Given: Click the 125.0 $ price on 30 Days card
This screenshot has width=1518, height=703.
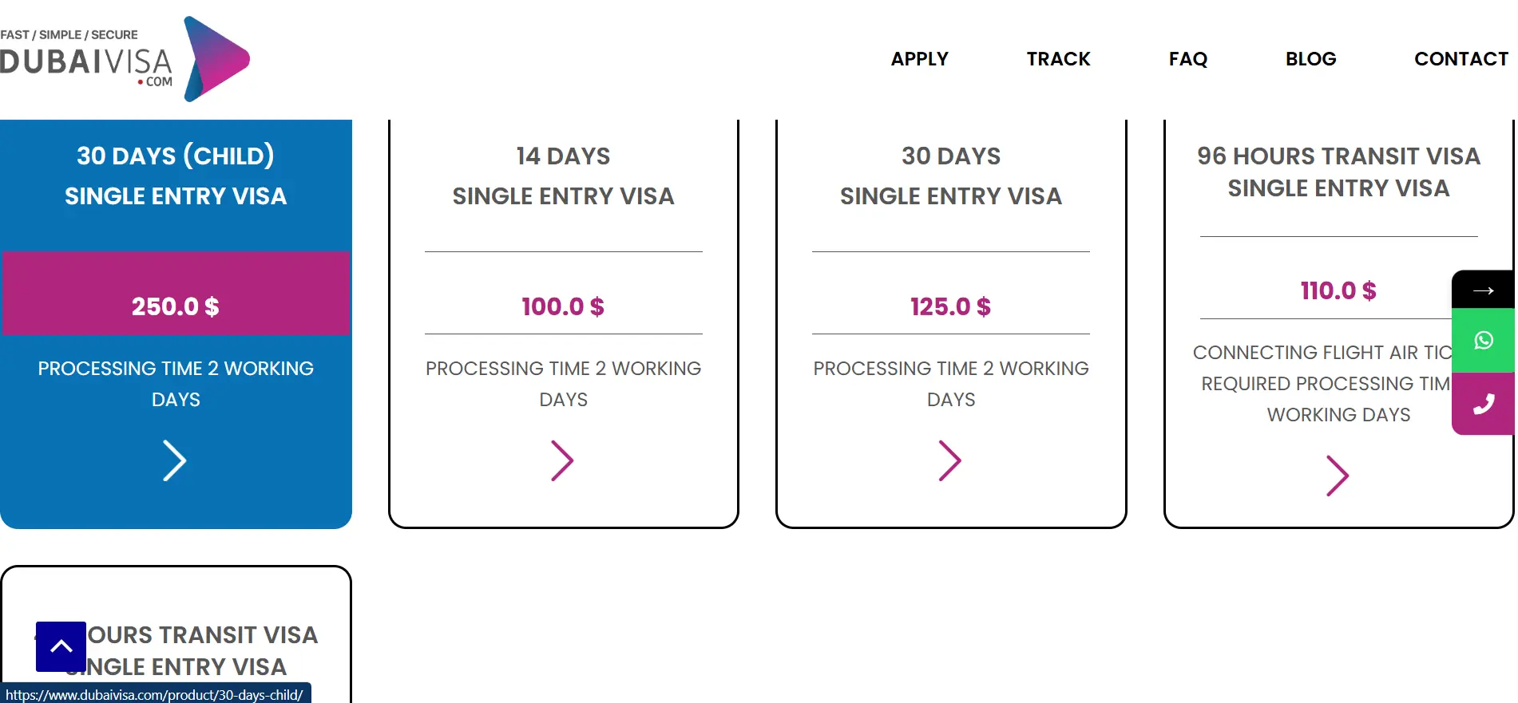Looking at the screenshot, I should pos(950,306).
